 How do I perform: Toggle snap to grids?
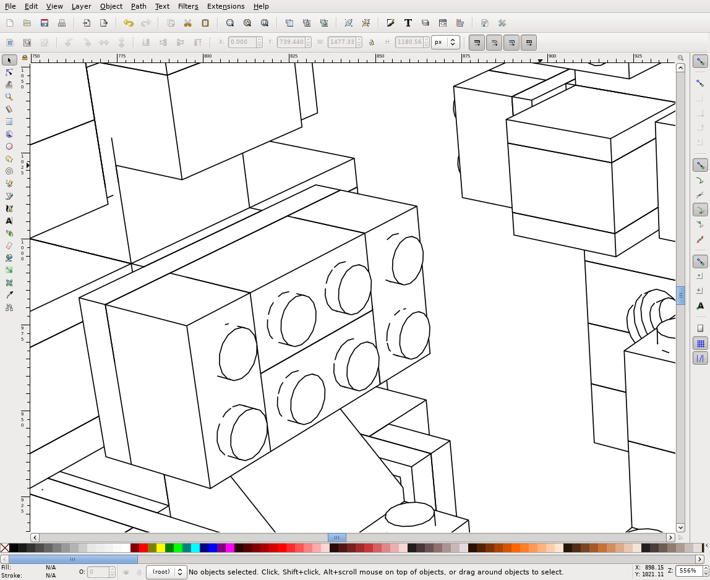[x=700, y=344]
